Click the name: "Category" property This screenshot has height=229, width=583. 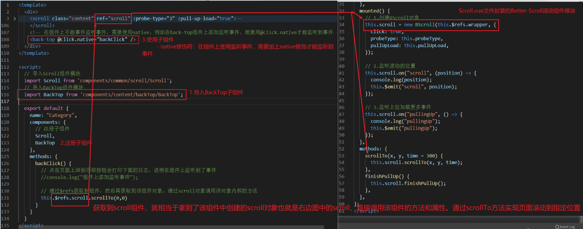[53, 115]
